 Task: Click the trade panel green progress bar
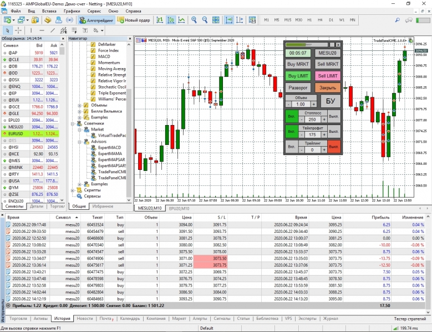pos(307,44)
